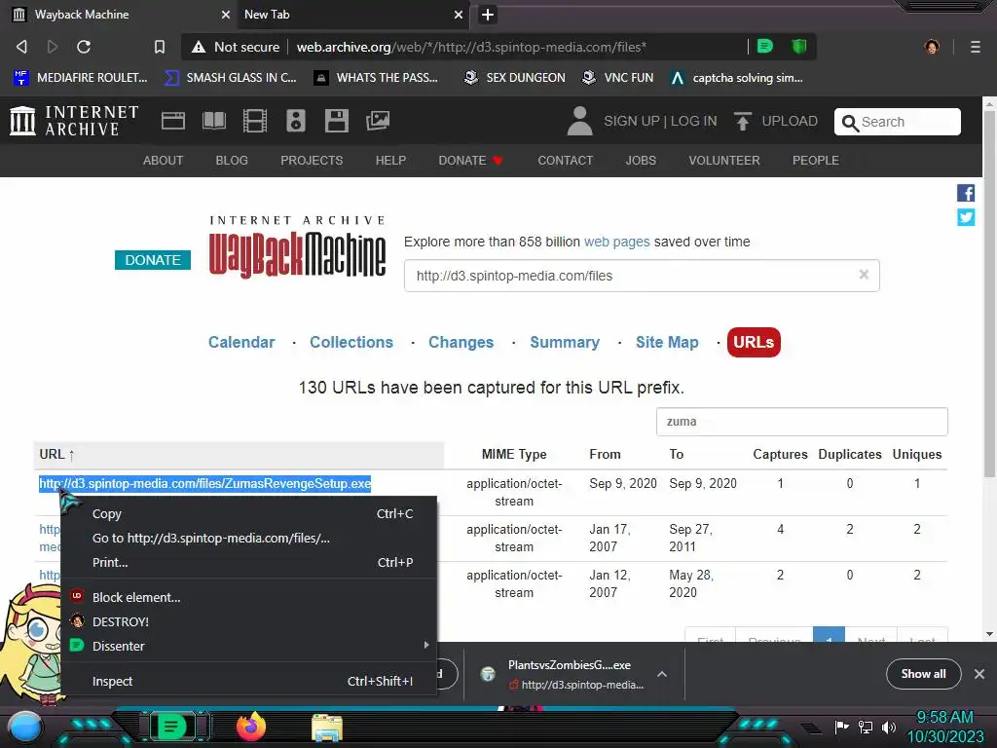Click the volume speaker tray icon
Viewport: 997px width, 748px height.
pyautogui.click(x=888, y=727)
